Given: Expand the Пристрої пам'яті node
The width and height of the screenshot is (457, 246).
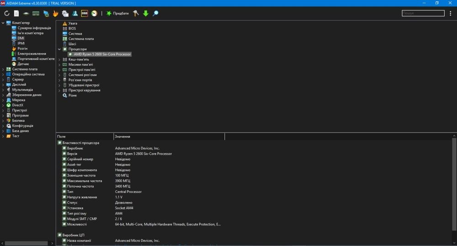Looking at the screenshot, I should (59, 70).
